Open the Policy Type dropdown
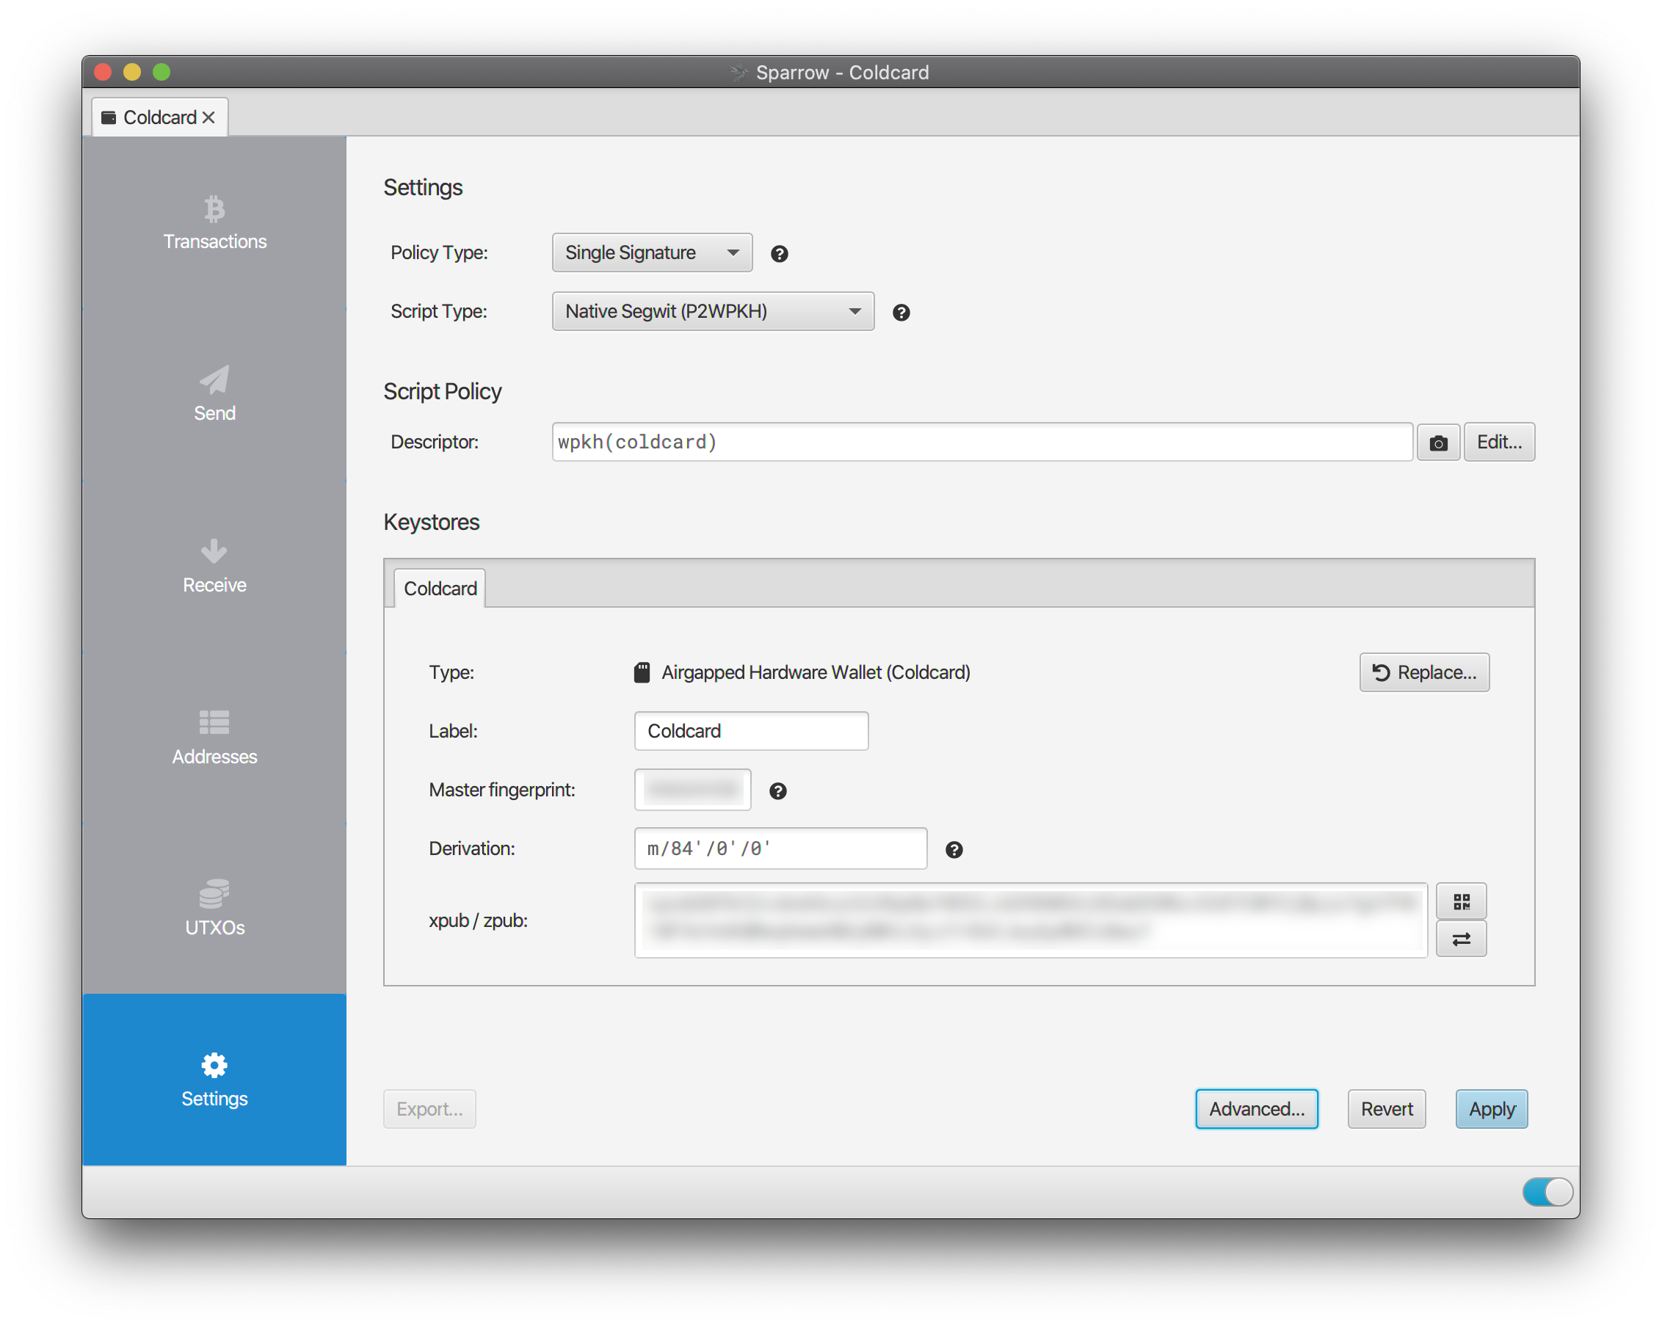The height and width of the screenshot is (1327, 1662). (x=651, y=252)
